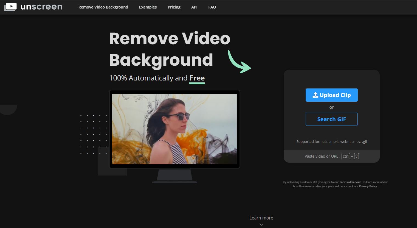Click the v key badge

click(356, 156)
